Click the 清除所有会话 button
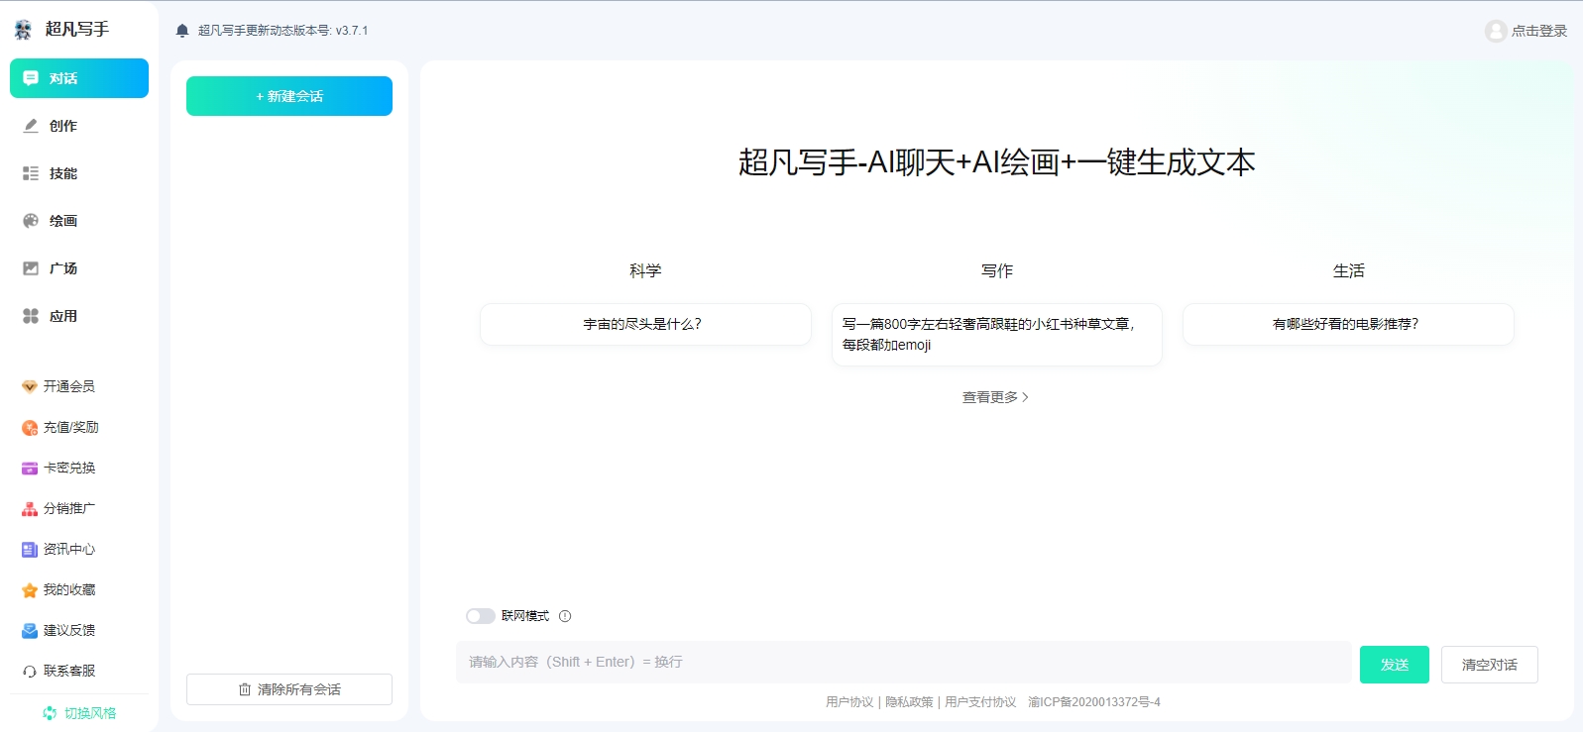This screenshot has width=1583, height=732. click(289, 689)
